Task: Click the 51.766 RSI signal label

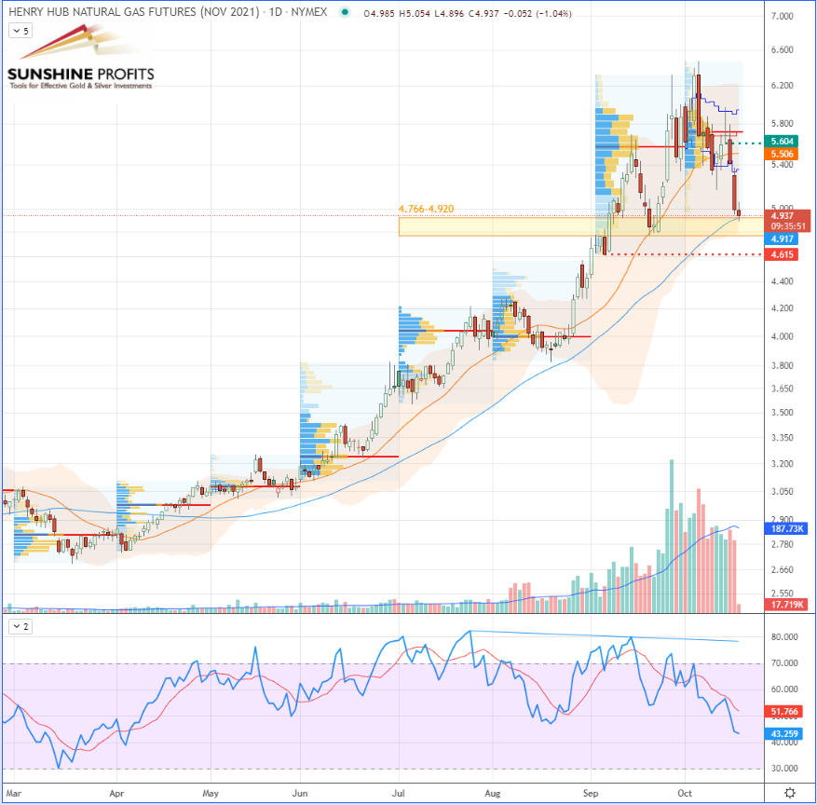Action: click(783, 711)
